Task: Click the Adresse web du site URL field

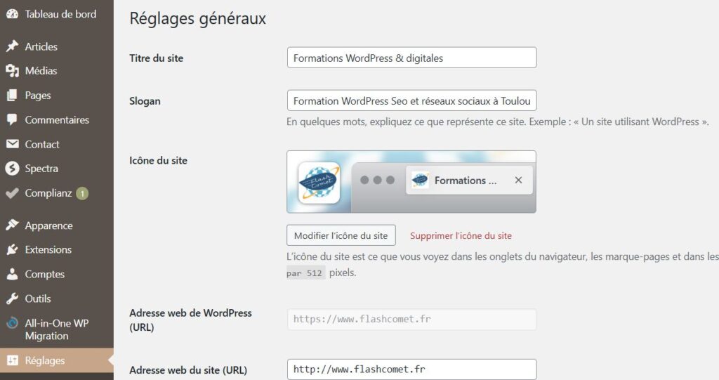Action: point(411,369)
